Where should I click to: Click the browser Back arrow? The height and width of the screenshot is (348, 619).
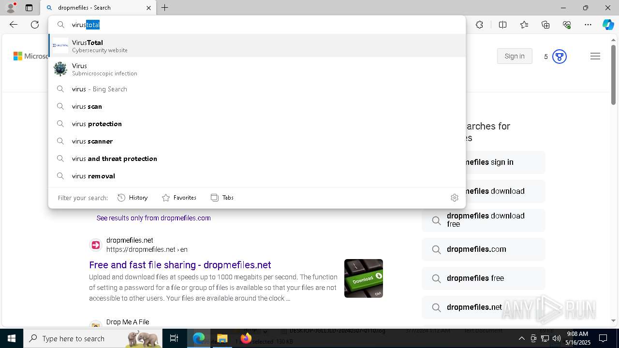point(14,25)
